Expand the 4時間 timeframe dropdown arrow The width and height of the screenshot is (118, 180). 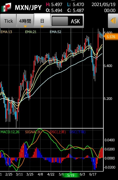click(x=25, y=26)
